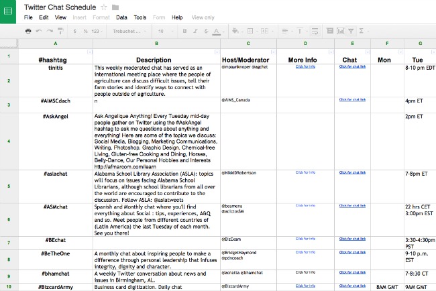Open the File menu
Screen dimensions: 436x291
tap(28, 17)
